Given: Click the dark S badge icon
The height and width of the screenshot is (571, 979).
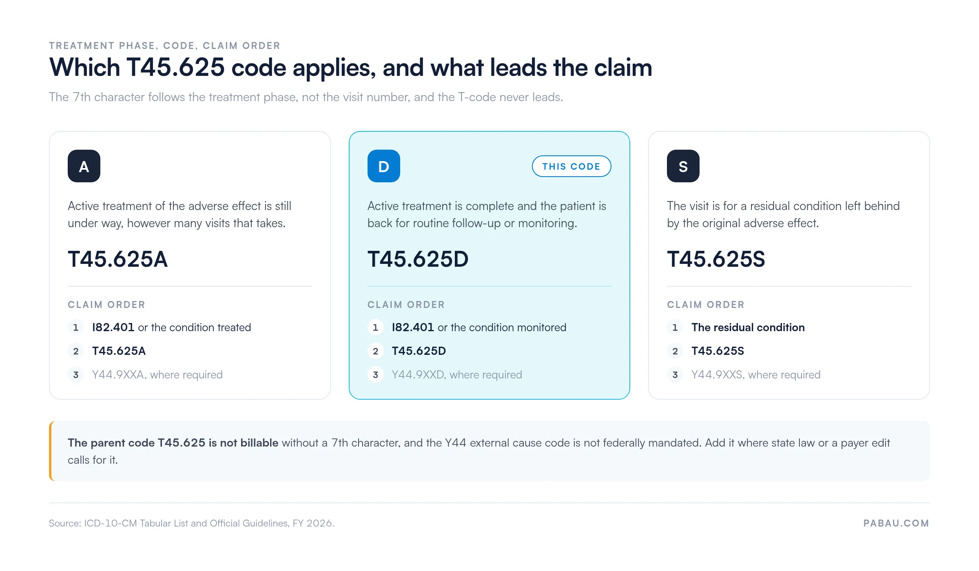Looking at the screenshot, I should (x=683, y=166).
